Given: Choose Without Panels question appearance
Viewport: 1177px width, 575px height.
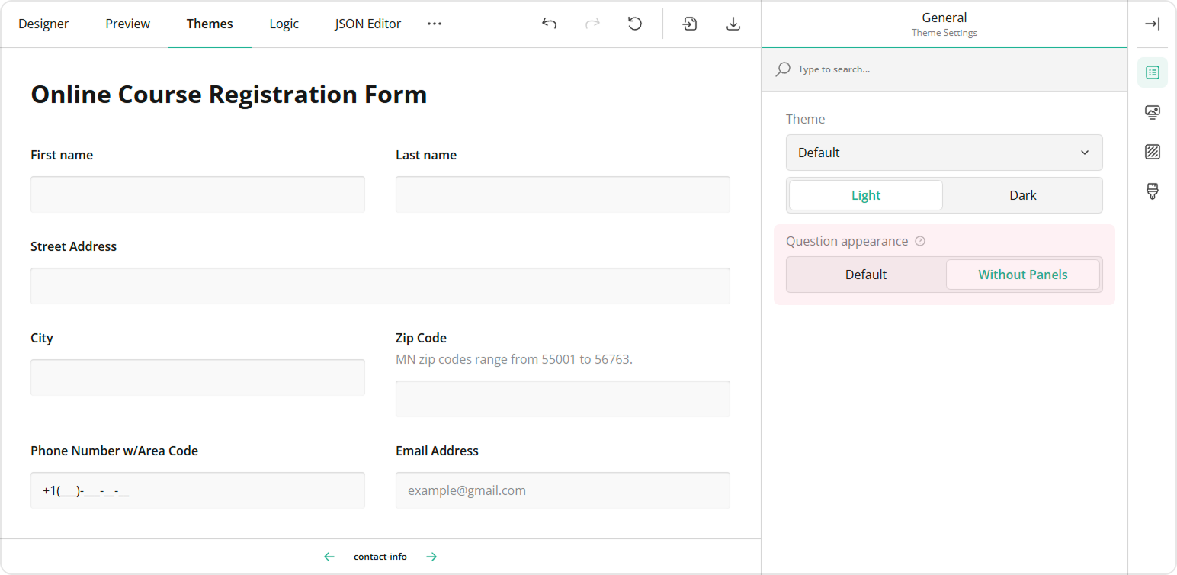Looking at the screenshot, I should (1022, 275).
